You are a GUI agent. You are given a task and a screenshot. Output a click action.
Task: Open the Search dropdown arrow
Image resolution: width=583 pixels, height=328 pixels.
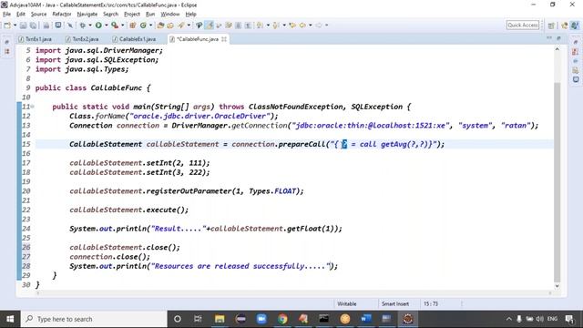point(189,26)
